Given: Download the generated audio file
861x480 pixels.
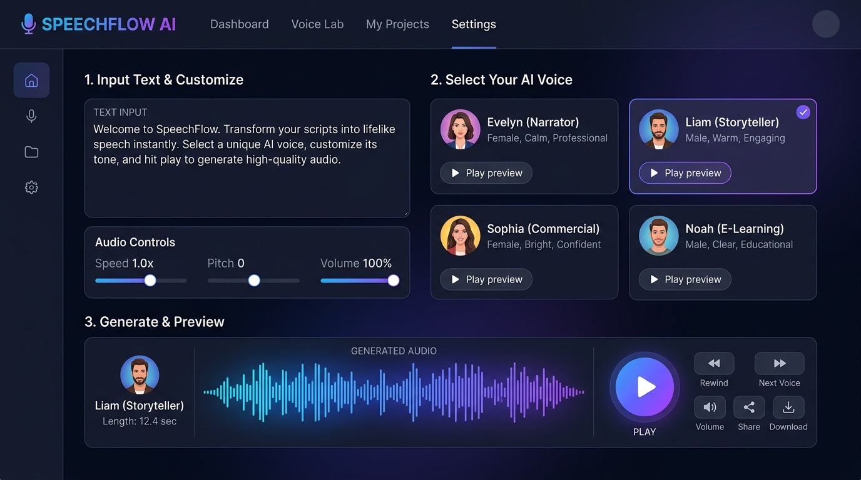Looking at the screenshot, I should [x=788, y=407].
